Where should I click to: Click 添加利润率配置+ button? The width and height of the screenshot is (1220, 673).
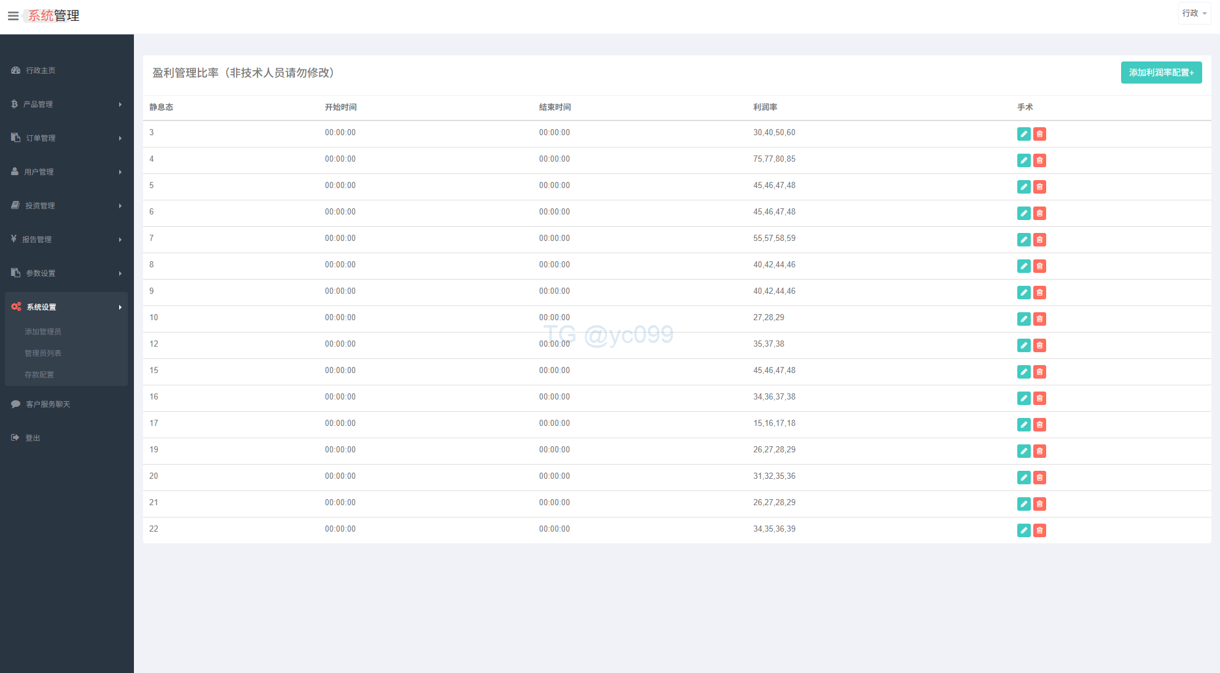[1160, 73]
